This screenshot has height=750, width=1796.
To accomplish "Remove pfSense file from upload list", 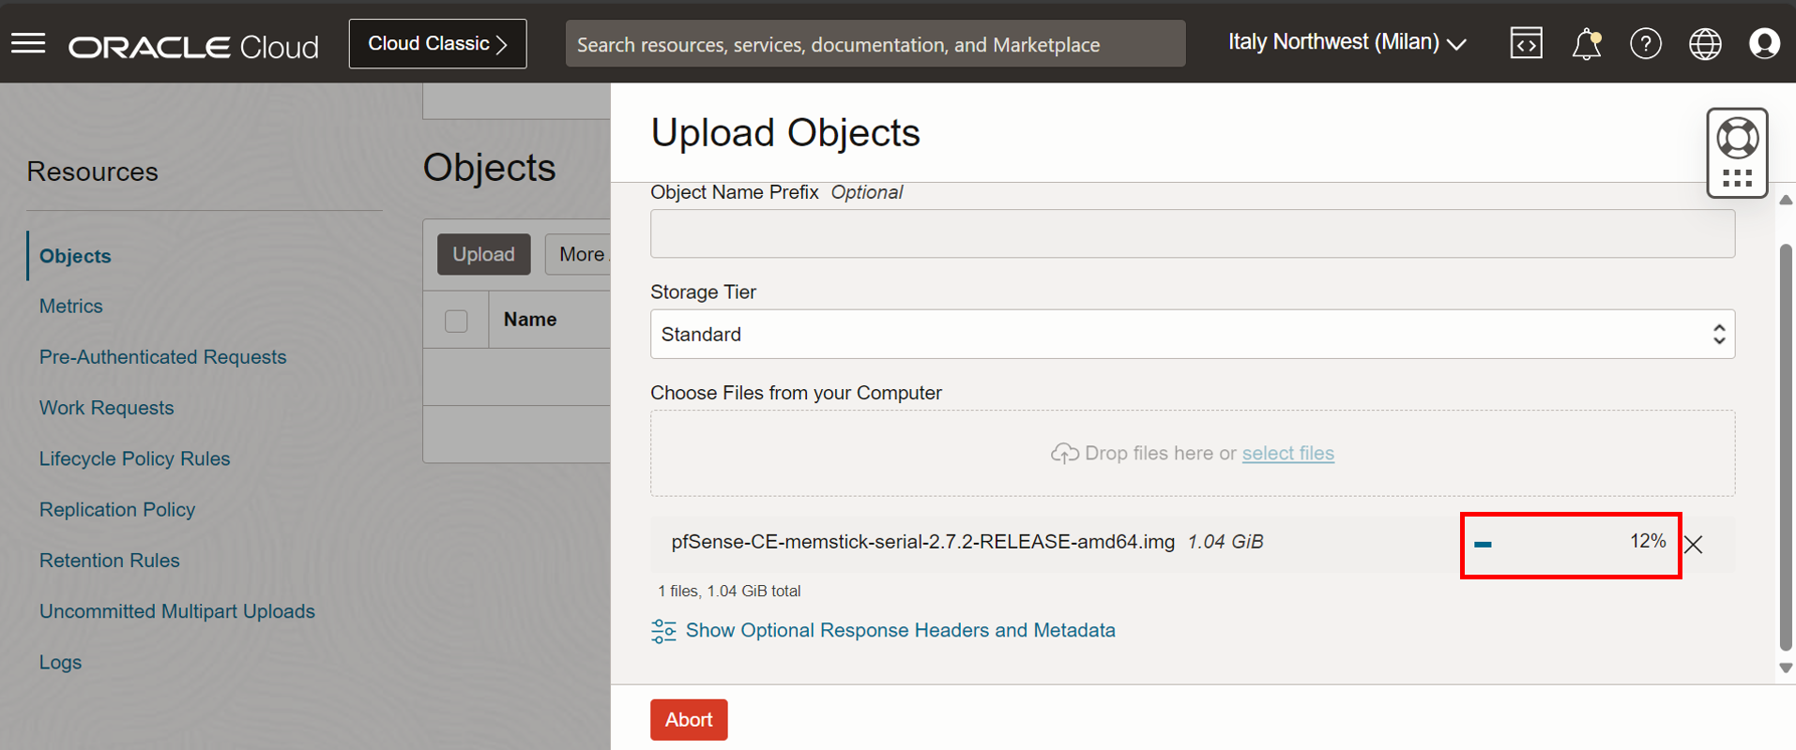I will [1693, 545].
